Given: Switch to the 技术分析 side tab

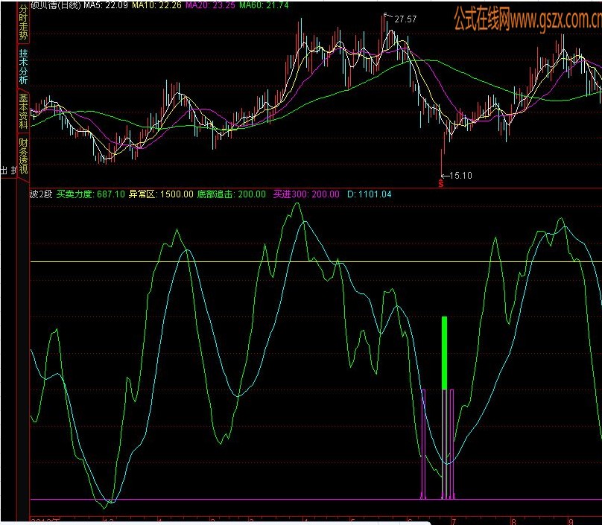Looking at the screenshot, I should tap(23, 66).
